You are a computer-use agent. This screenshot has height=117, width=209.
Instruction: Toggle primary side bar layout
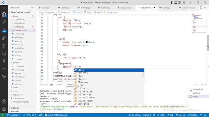172,2
